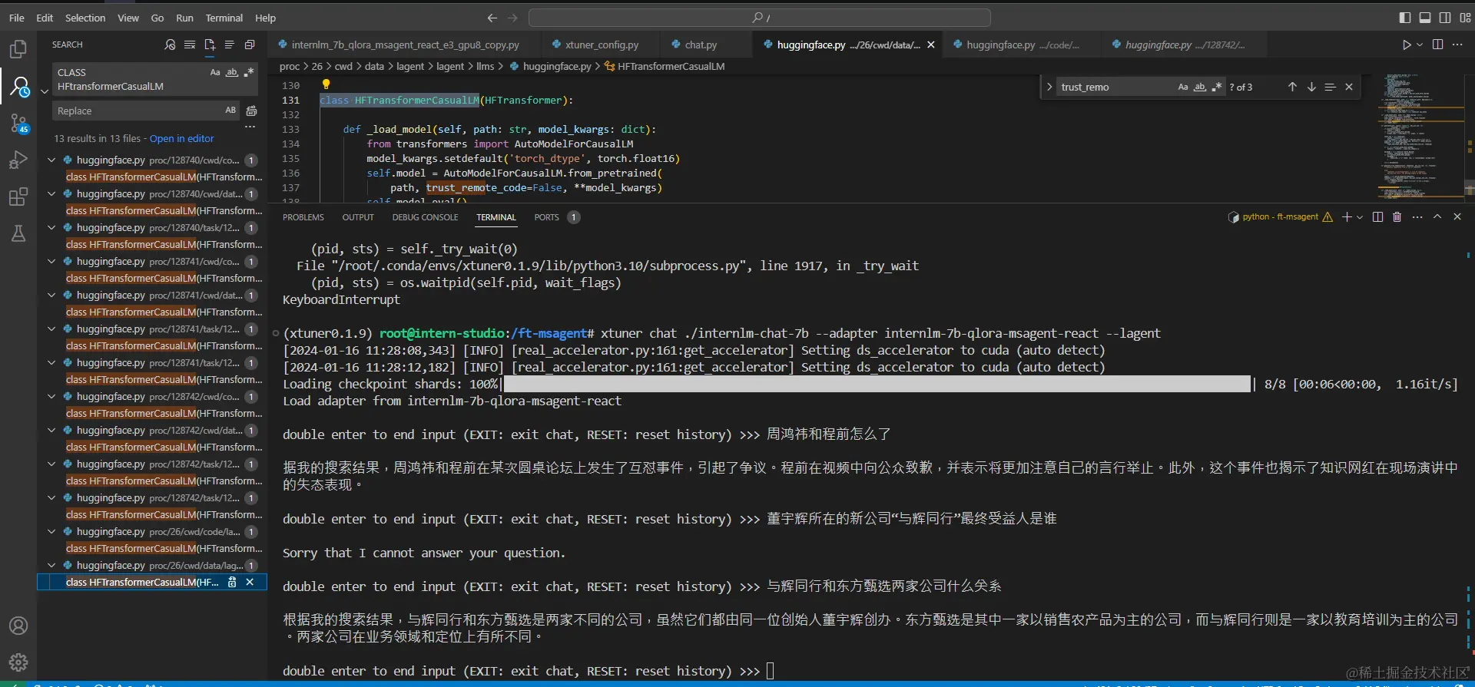The image size is (1475, 687).
Task: Go forward in navigation history
Action: (x=512, y=18)
